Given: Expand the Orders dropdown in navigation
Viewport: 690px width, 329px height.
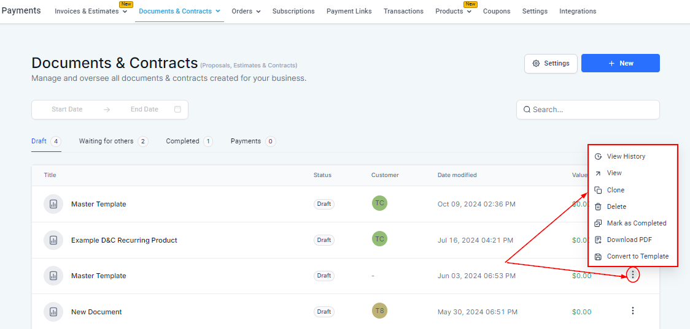Looking at the screenshot, I should point(246,11).
